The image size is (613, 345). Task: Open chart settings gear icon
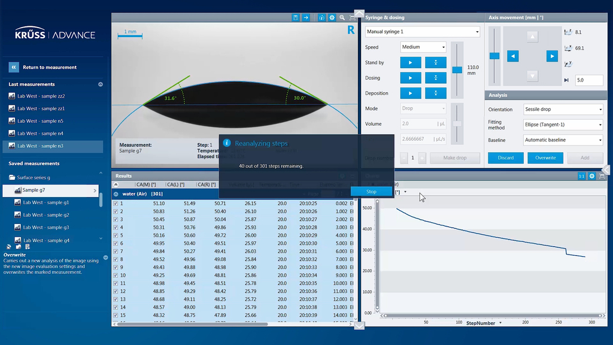pos(591,176)
